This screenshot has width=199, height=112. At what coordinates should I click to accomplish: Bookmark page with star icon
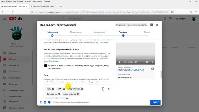172,12
